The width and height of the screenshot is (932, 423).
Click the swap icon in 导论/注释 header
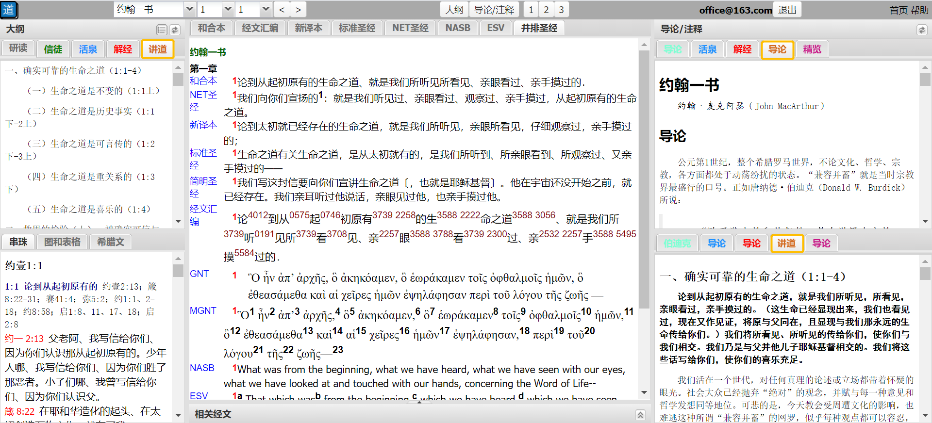(x=921, y=30)
